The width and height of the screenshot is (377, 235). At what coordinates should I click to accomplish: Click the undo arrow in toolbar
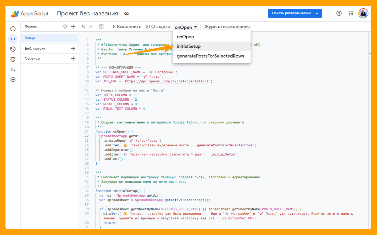click(x=84, y=26)
